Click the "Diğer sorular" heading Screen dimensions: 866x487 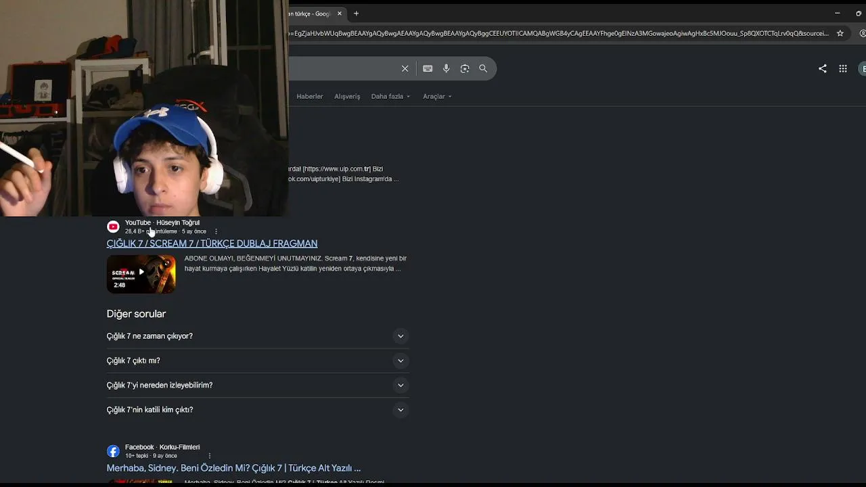(136, 314)
